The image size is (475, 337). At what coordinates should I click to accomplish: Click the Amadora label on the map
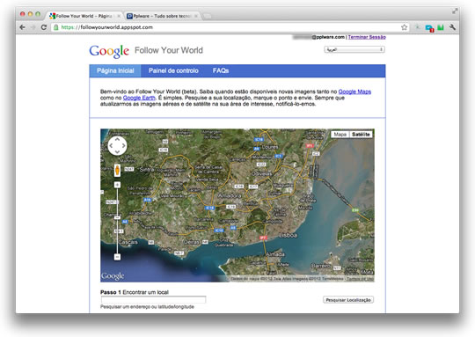tap(230, 195)
